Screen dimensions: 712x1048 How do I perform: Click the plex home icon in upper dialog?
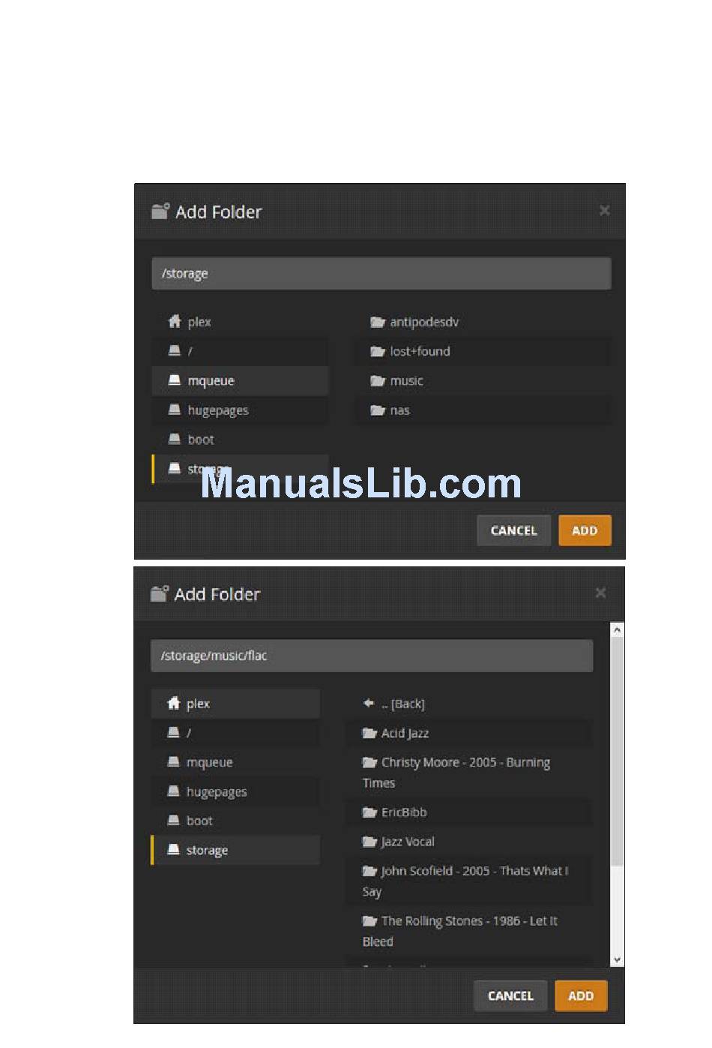(x=175, y=321)
